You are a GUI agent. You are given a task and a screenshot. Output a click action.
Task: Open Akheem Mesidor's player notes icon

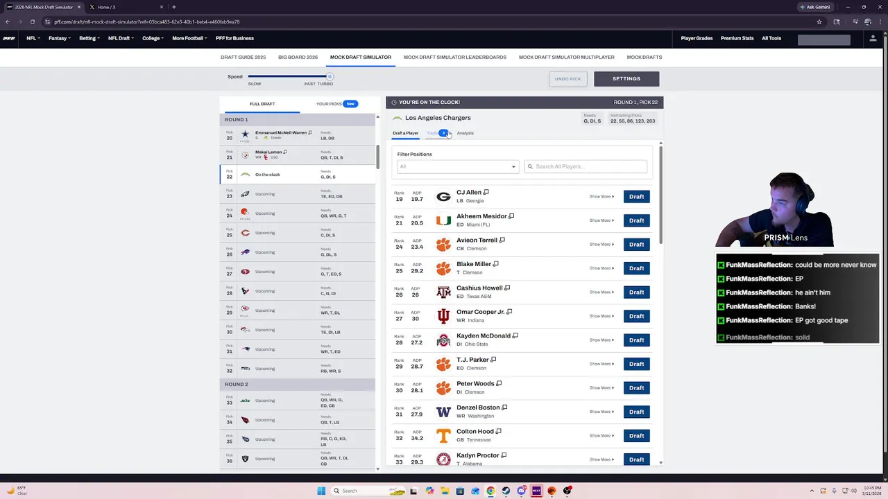coord(511,216)
